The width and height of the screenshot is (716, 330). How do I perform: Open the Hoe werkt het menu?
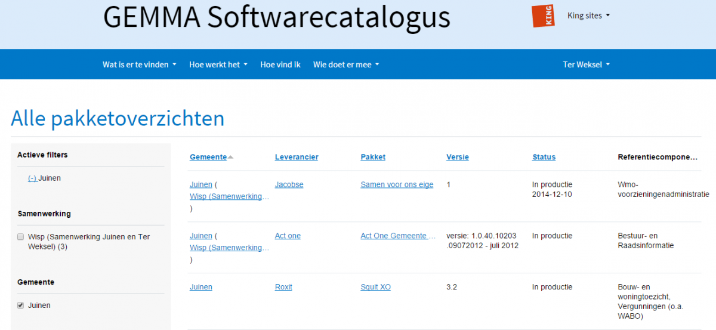(x=218, y=64)
